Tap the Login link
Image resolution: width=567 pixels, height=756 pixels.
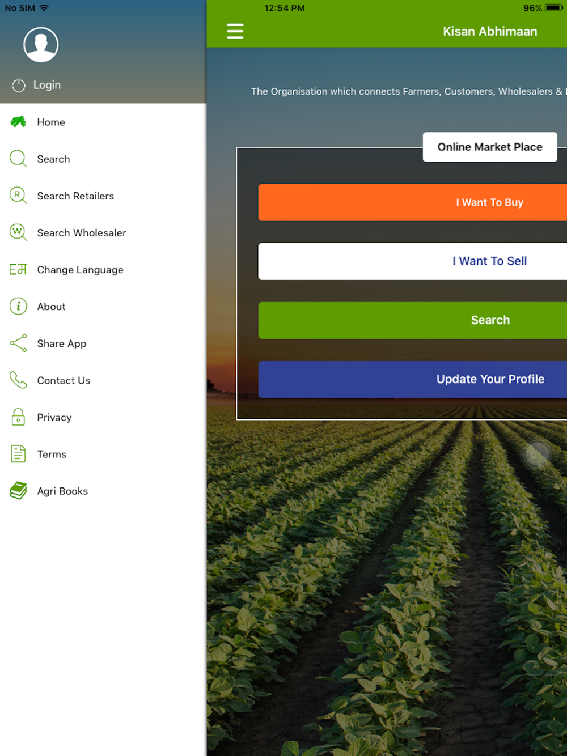tap(47, 85)
